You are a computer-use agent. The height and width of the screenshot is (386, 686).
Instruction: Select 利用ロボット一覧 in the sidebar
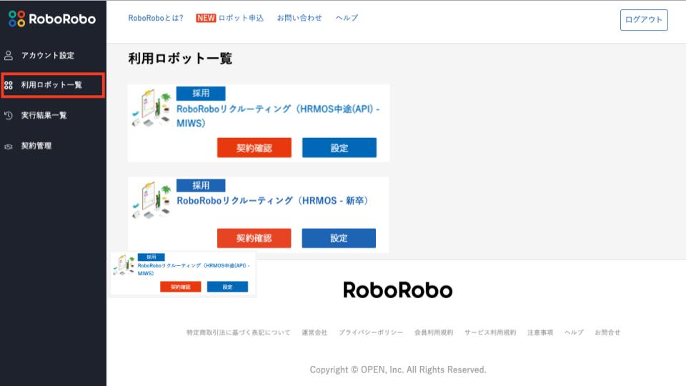tap(51, 85)
